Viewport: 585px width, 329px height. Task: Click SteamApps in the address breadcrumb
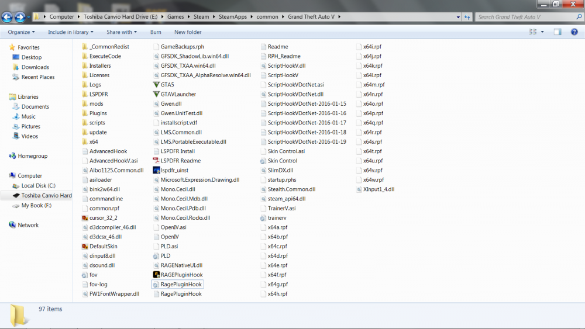point(233,17)
